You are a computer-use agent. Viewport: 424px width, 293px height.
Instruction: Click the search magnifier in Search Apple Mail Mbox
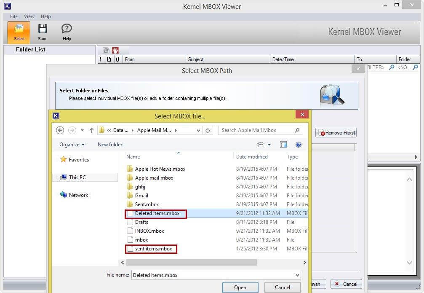[x=297, y=130]
